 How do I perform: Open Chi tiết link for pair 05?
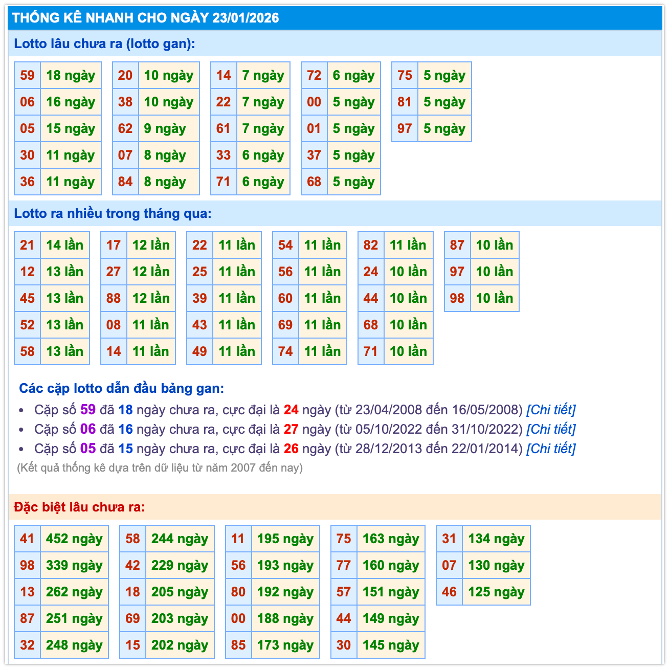pyautogui.click(x=551, y=449)
